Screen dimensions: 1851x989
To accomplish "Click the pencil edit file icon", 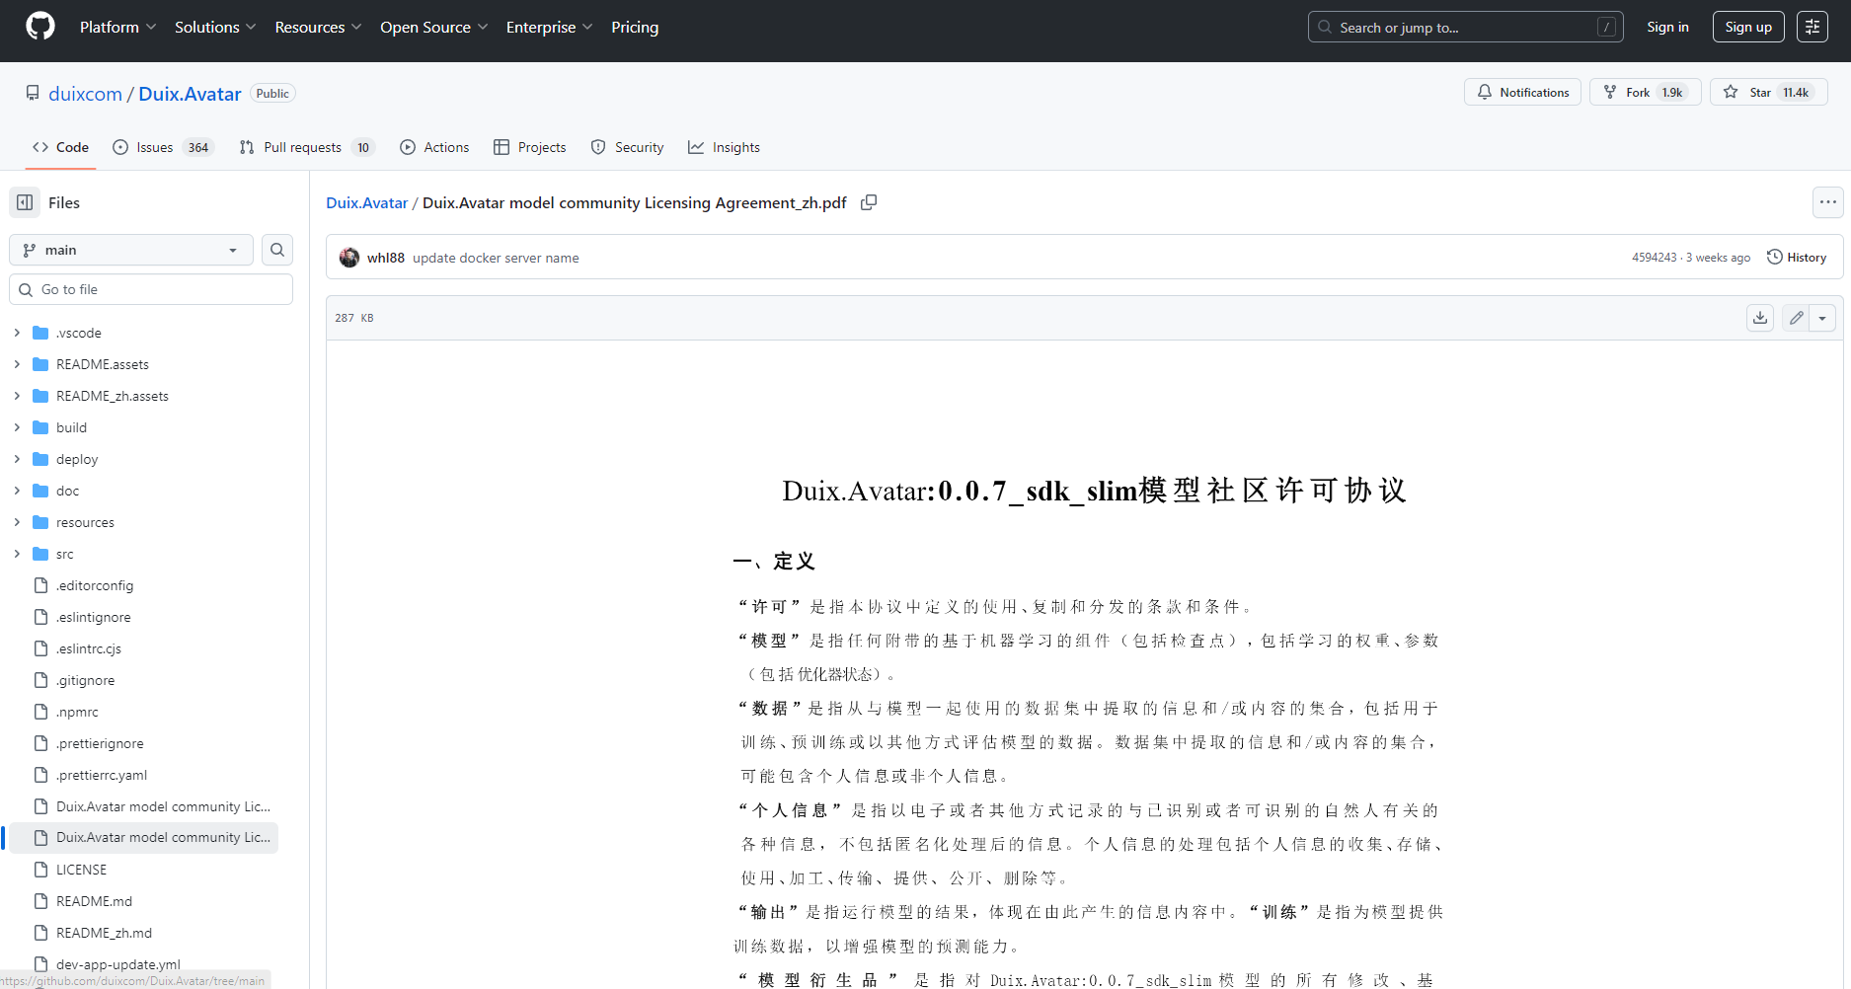I will click(1796, 318).
